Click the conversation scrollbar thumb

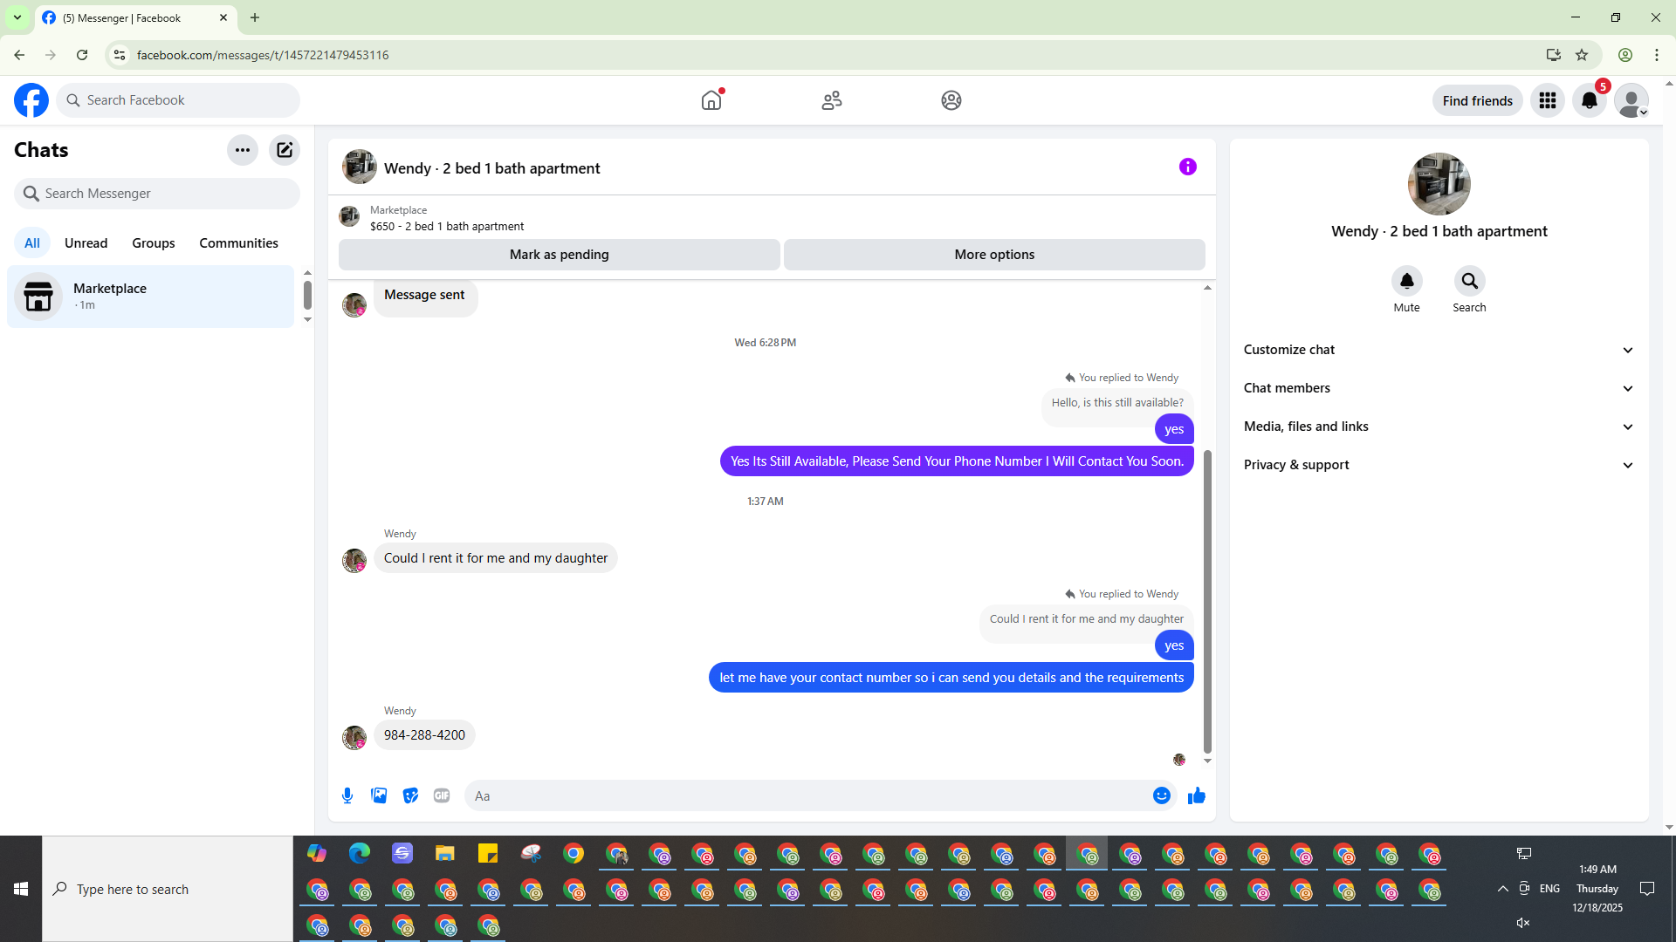click(x=1207, y=602)
